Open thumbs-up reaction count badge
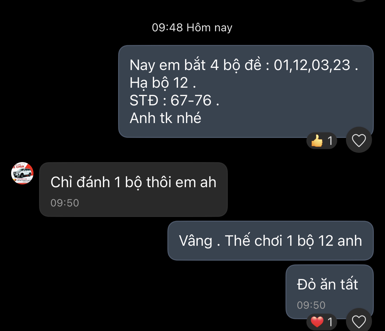This screenshot has width=385, height=331. (x=322, y=141)
